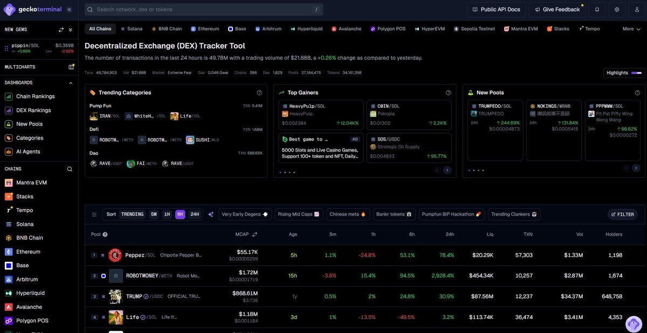Click info icon next to Pool header
Viewport: 647px width, 333px height.
point(105,234)
